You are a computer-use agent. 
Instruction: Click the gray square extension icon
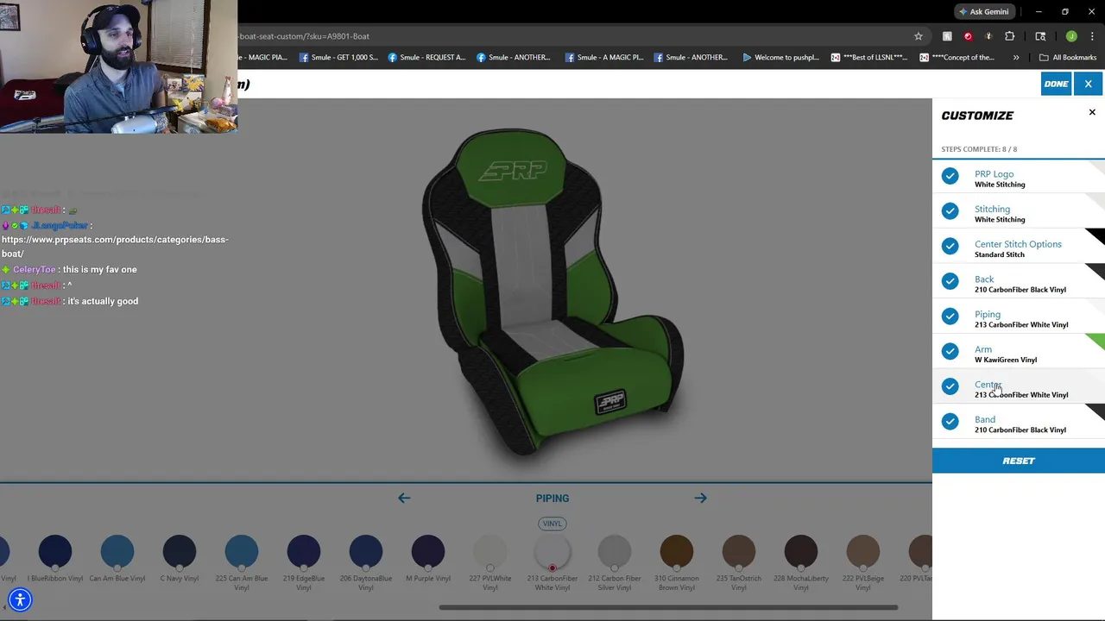point(947,36)
